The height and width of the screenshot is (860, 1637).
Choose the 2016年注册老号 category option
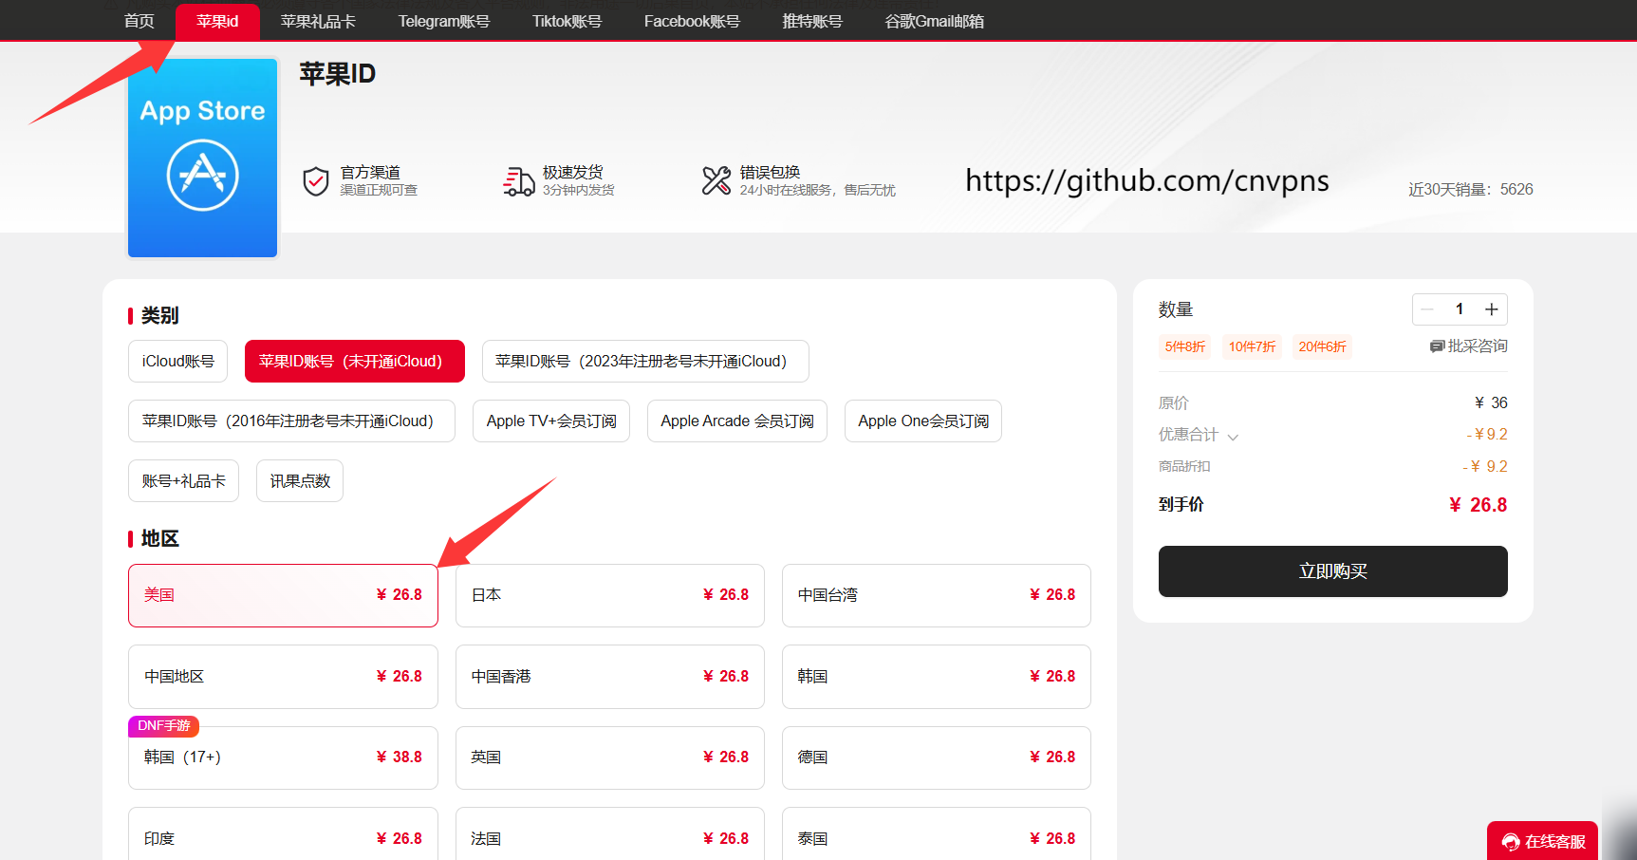(291, 421)
